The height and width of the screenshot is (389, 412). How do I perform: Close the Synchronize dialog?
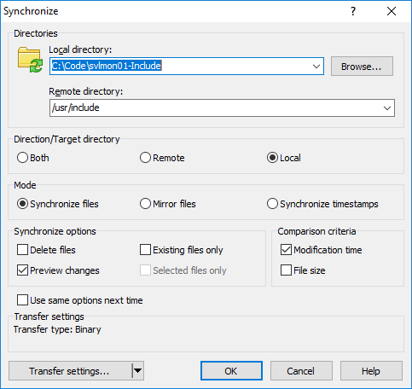coord(392,11)
